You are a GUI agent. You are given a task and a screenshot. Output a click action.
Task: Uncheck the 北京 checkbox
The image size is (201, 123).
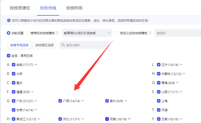pyautogui.click(x=14, y=74)
